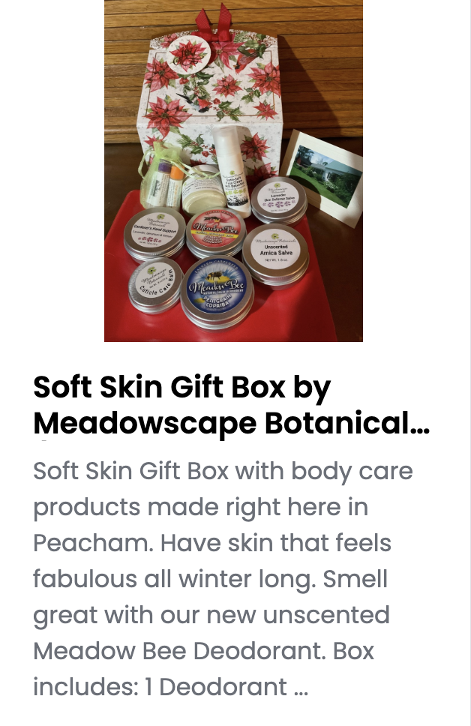
Task: Click the 'Peacham. Have skin that feels' line
Action: point(212,543)
